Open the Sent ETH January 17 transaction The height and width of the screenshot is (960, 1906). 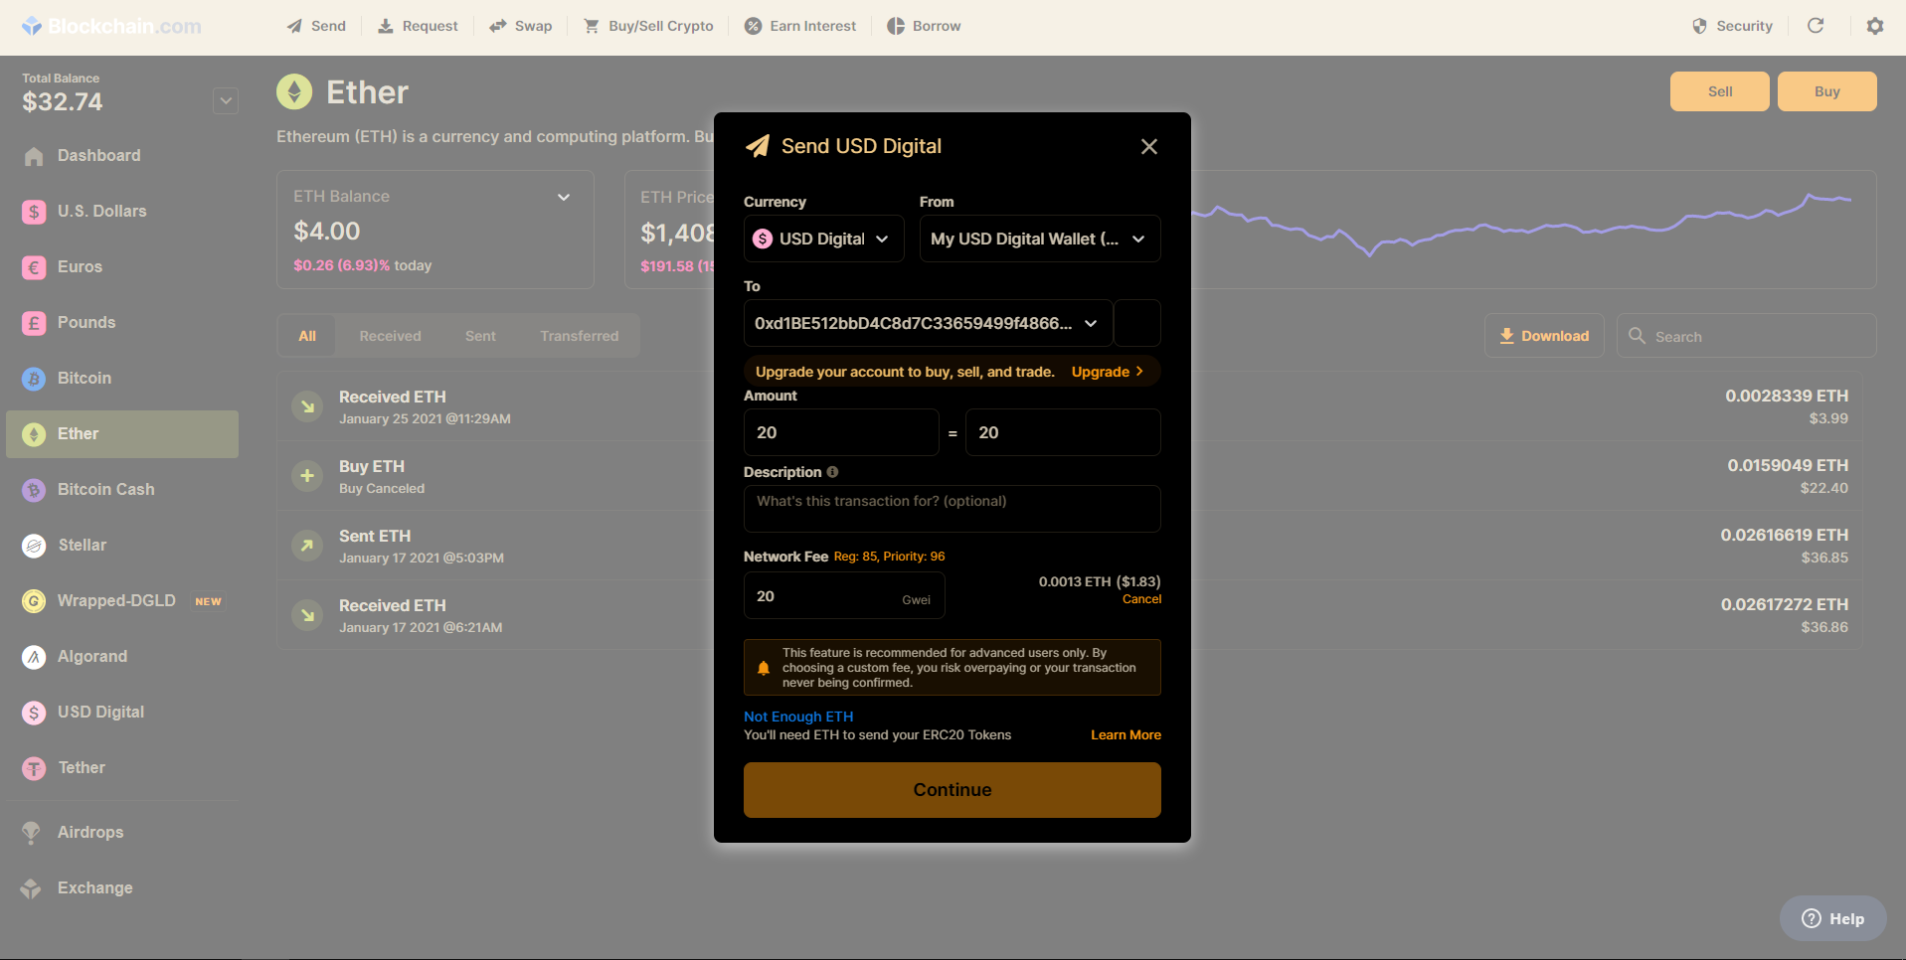(1069, 546)
